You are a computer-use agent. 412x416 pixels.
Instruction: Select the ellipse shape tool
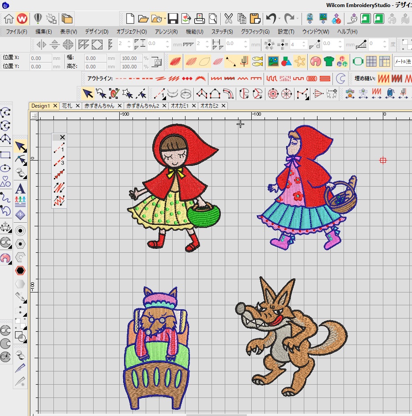[x=6, y=168]
